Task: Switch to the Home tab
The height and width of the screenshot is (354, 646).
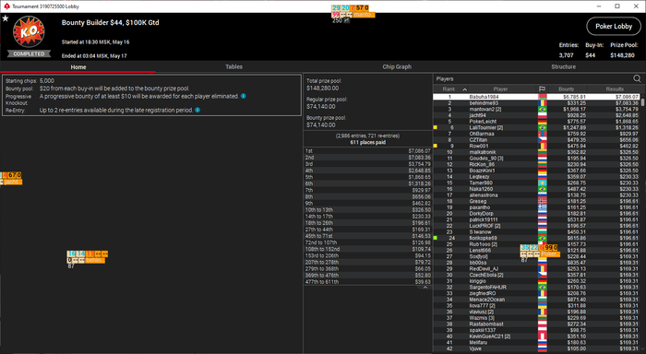Action: pyautogui.click(x=78, y=66)
